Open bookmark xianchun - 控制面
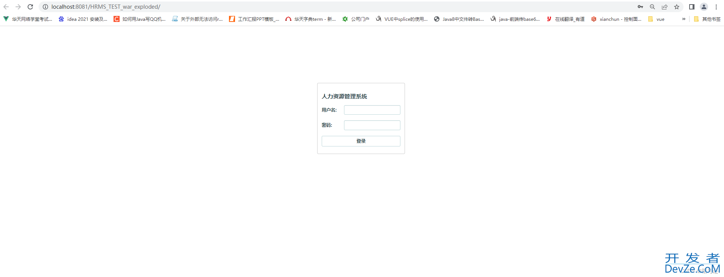 616,19
